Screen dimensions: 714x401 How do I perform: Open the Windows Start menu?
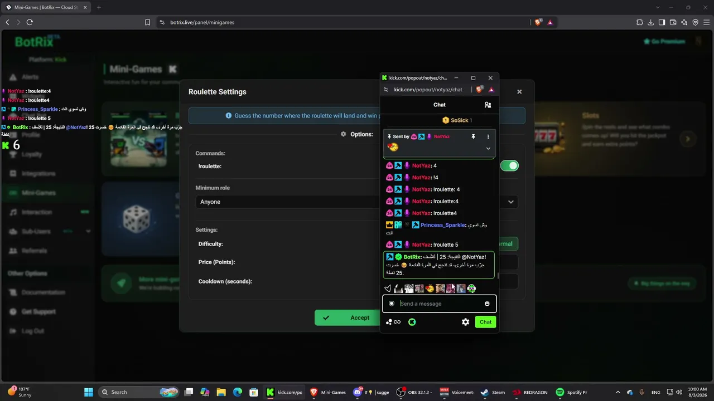(90, 392)
